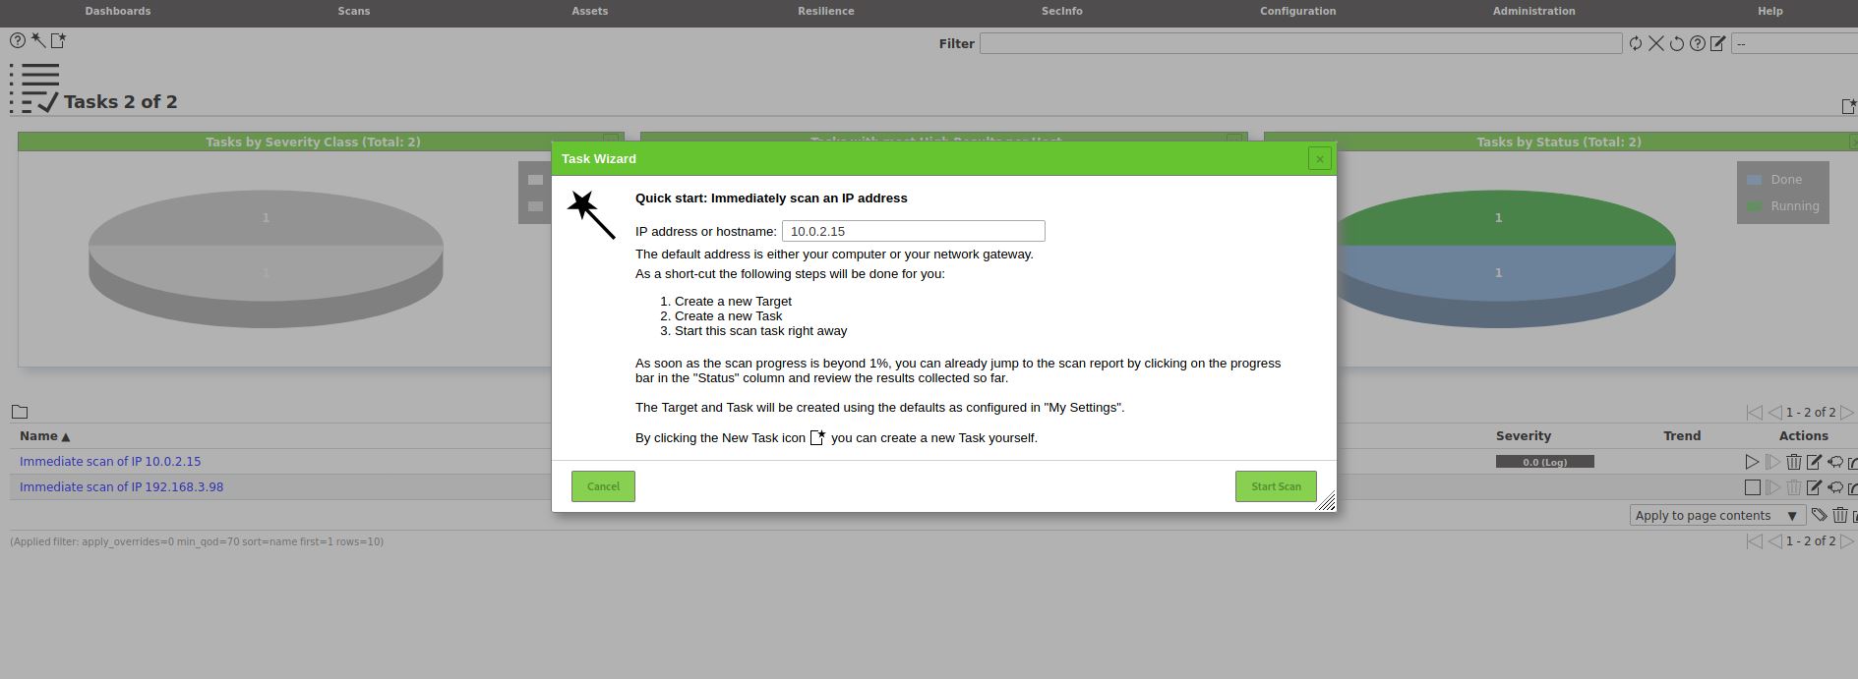The image size is (1858, 679).
Task: Click folder icon above the Name column
Action: (x=20, y=412)
